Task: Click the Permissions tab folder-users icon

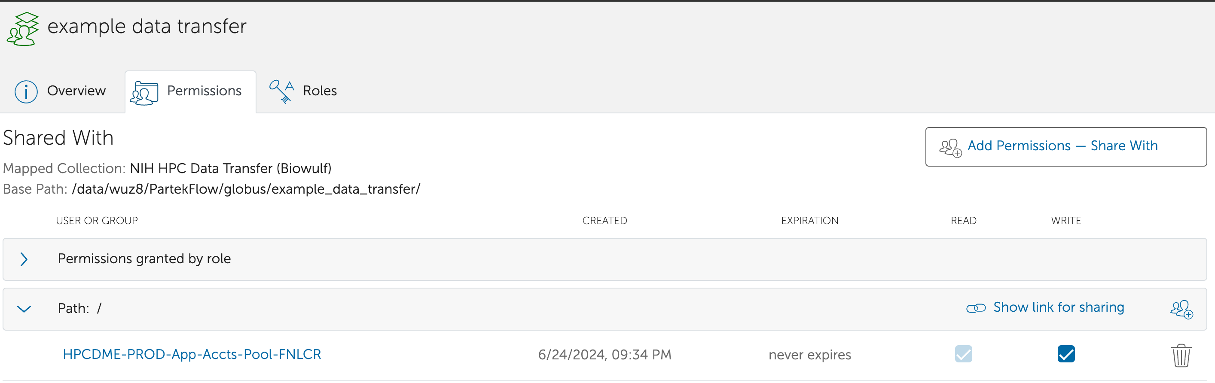Action: pyautogui.click(x=144, y=92)
